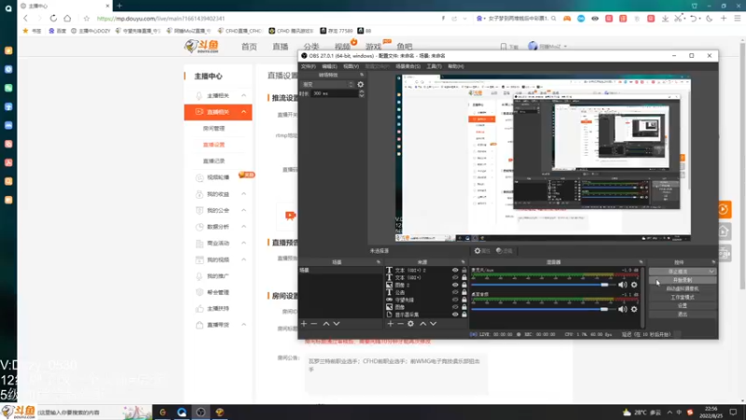Toggle visibility of 守望先锋 source
Viewport: 746px width, 420px height.
(x=455, y=300)
